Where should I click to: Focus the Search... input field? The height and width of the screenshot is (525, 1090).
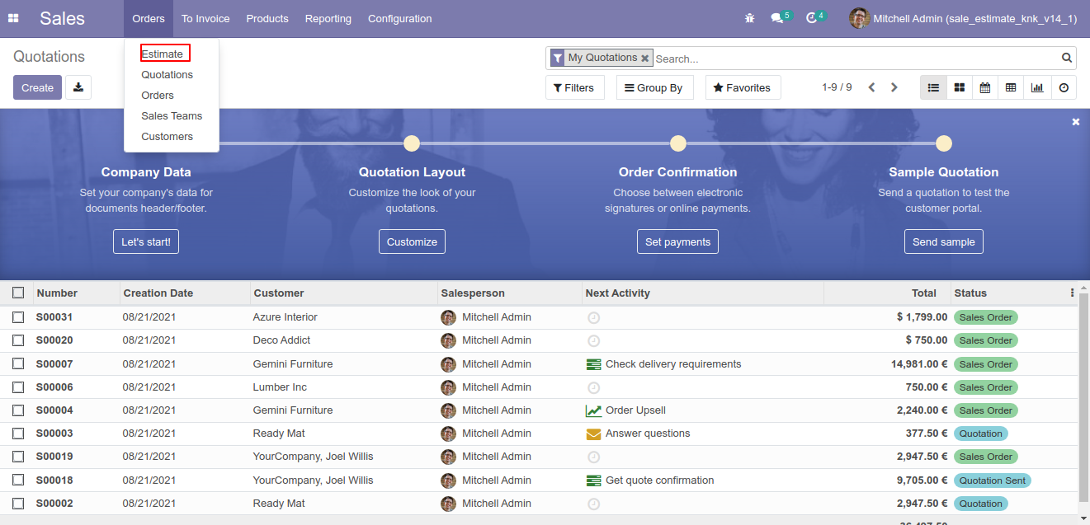coord(856,59)
